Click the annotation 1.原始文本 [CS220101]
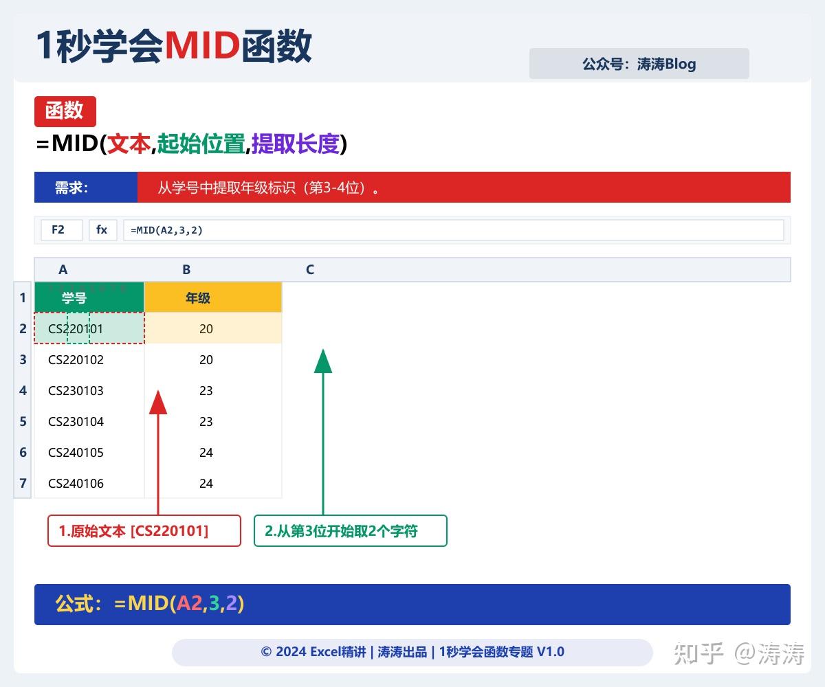 pos(144,530)
